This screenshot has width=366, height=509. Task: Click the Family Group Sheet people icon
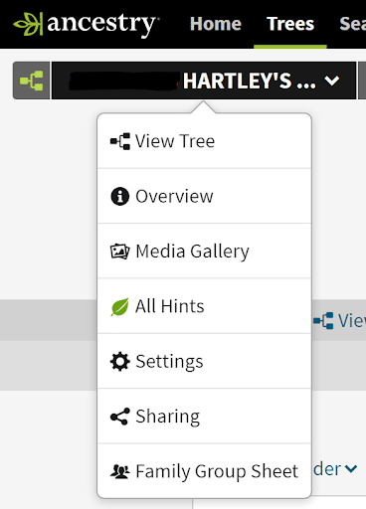point(119,471)
